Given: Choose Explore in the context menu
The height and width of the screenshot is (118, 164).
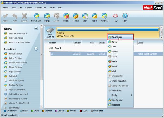Looking at the screenshot, I should pyautogui.click(x=120, y=52).
